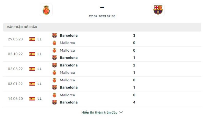Click the LL league label beside 03.01.22
This screenshot has height=120, width=205.
39,84
